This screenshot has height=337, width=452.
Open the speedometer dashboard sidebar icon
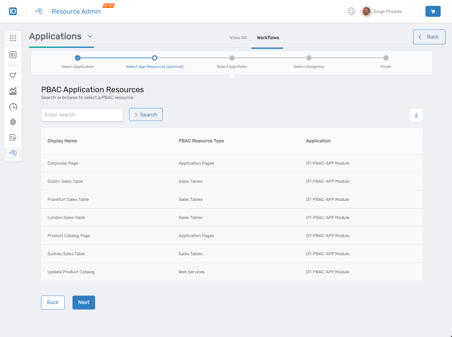point(13,106)
